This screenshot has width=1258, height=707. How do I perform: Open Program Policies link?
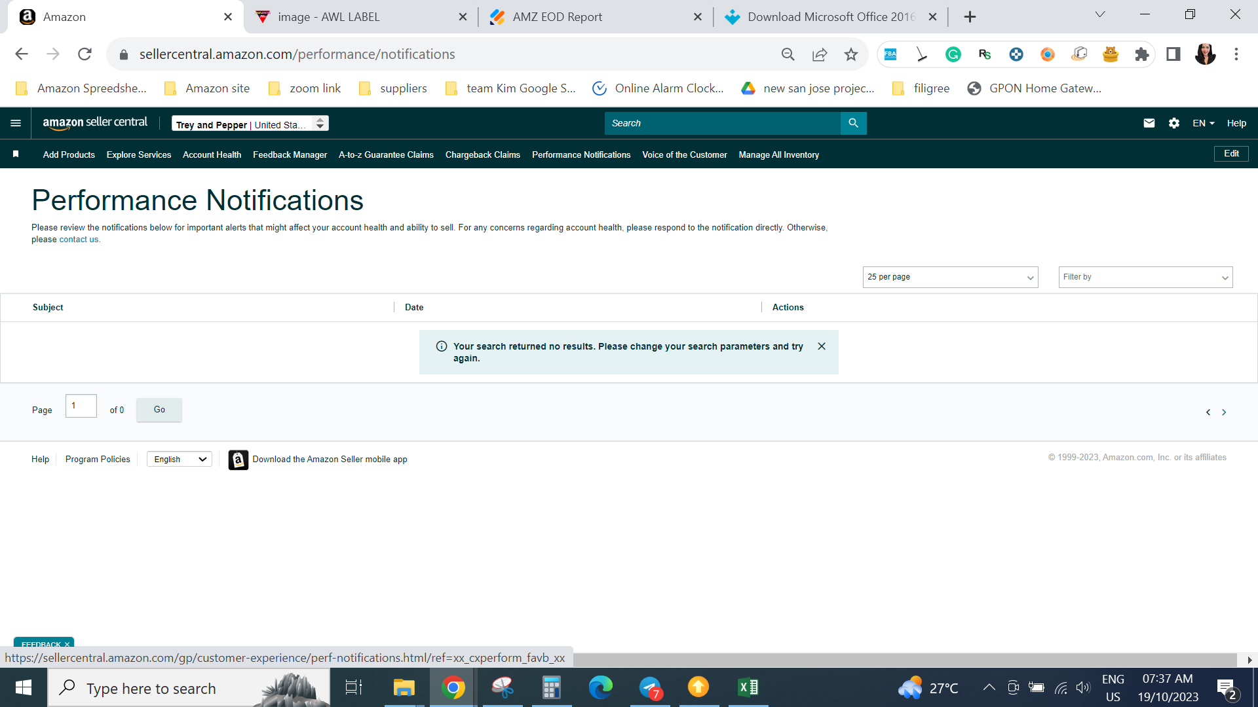pos(98,460)
